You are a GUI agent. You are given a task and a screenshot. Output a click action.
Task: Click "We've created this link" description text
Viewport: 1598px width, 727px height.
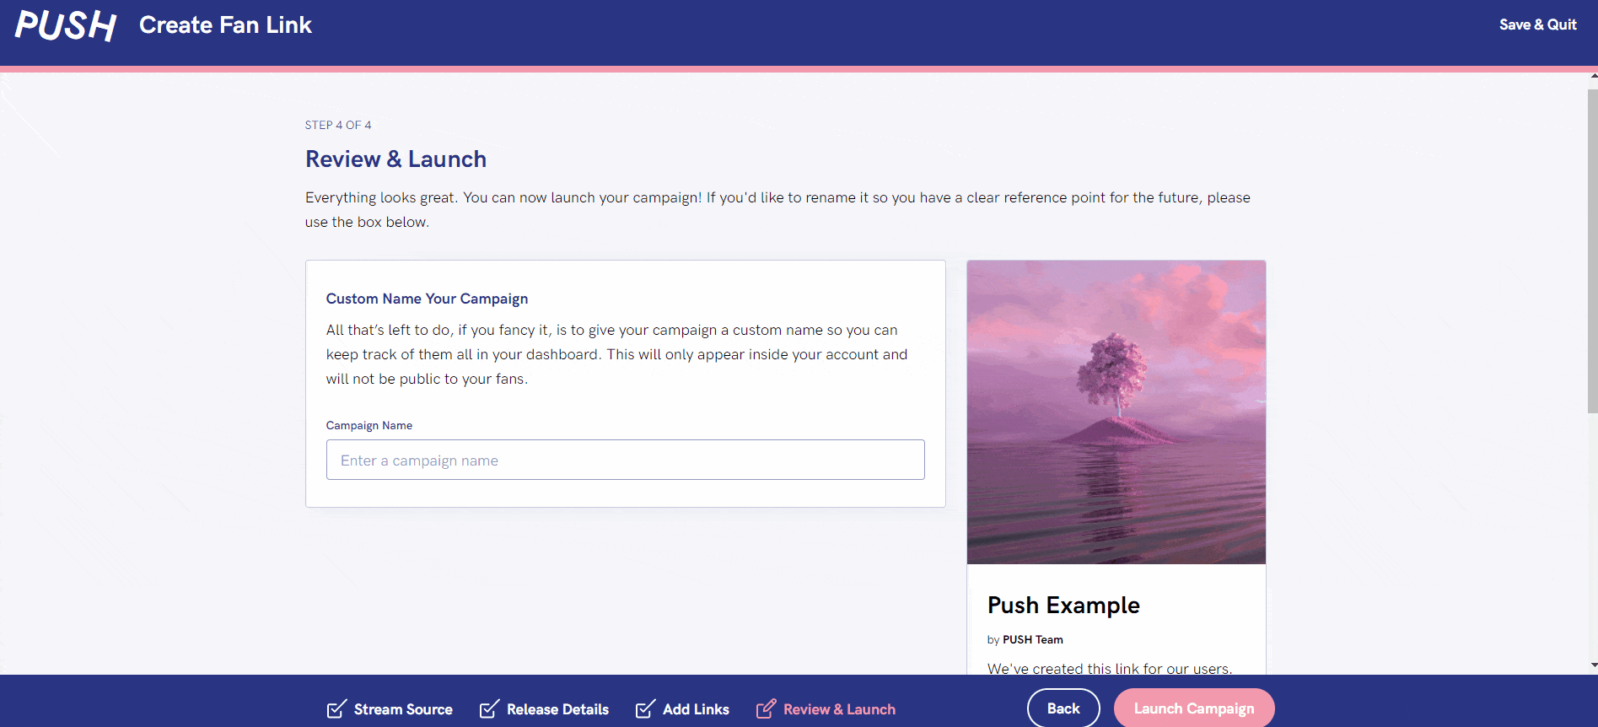point(1110,668)
